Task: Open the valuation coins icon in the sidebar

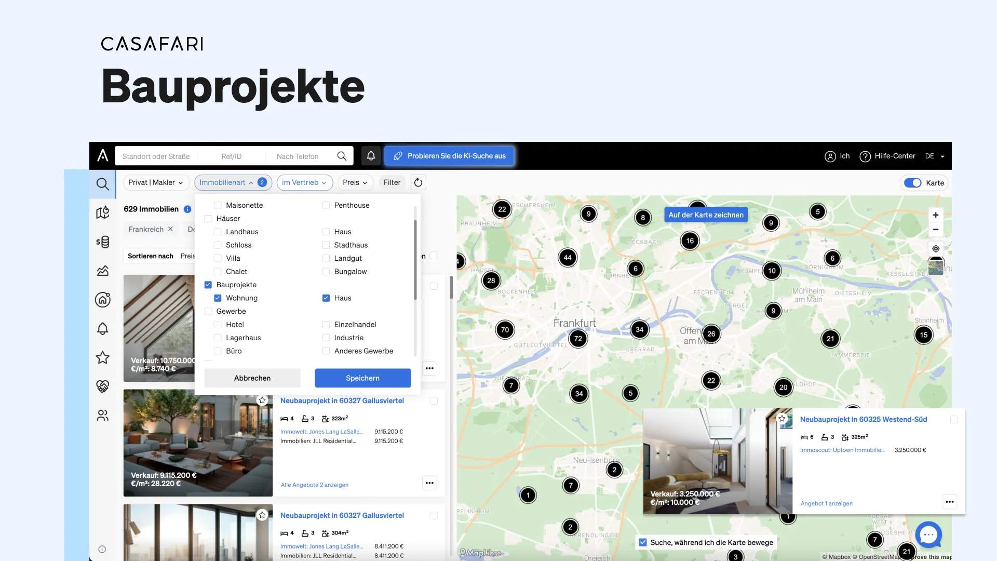Action: pos(102,242)
